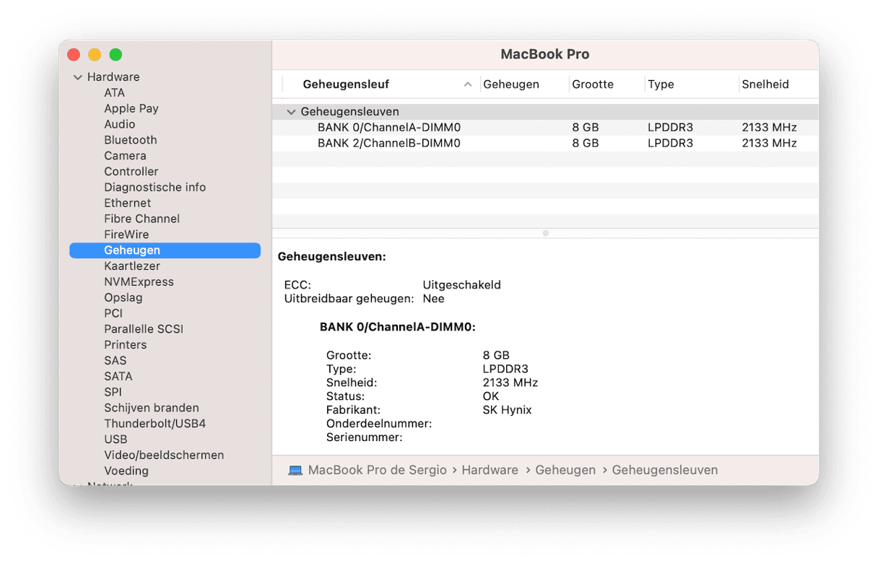Click the green full-screen window button
This screenshot has width=878, height=563.
pos(116,55)
